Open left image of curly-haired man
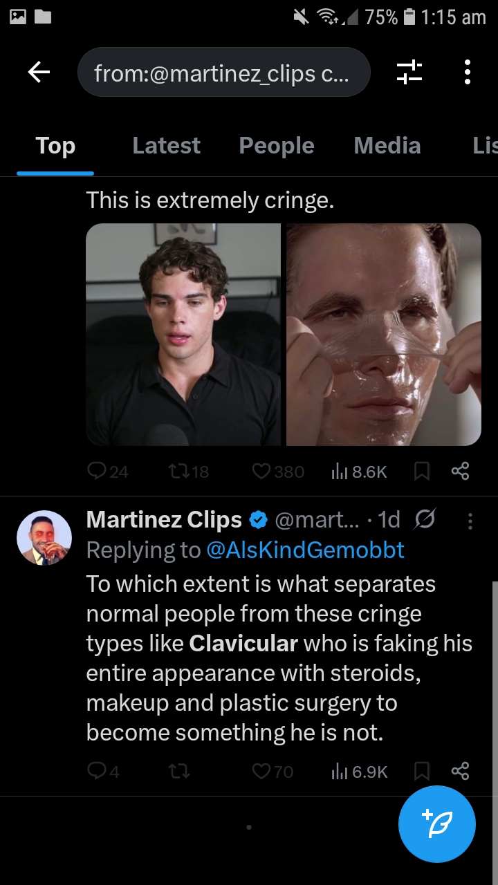 coord(183,335)
